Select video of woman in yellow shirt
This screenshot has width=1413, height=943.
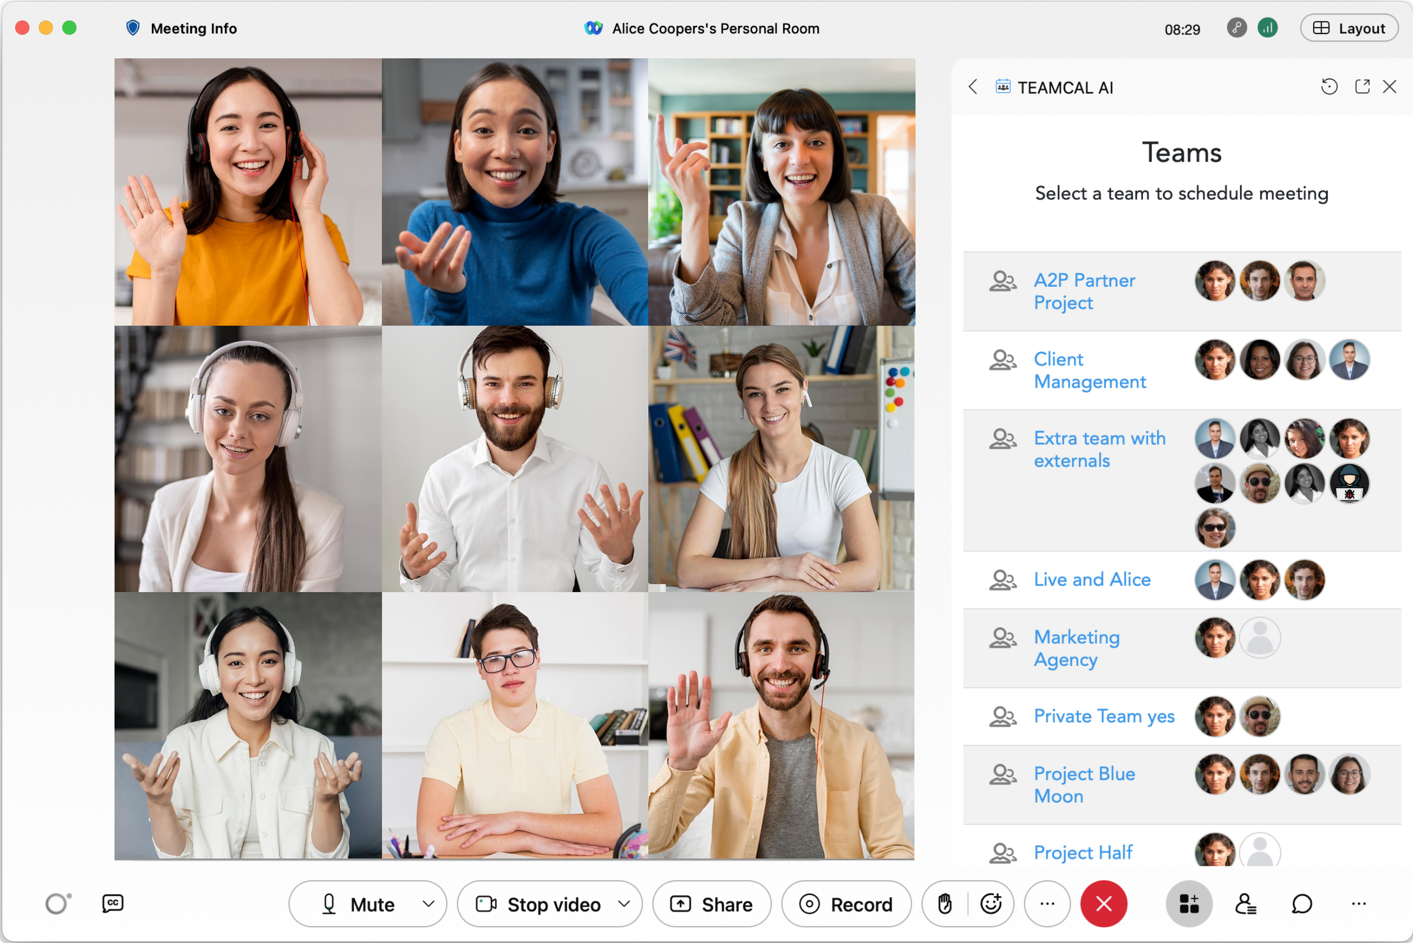point(248,192)
